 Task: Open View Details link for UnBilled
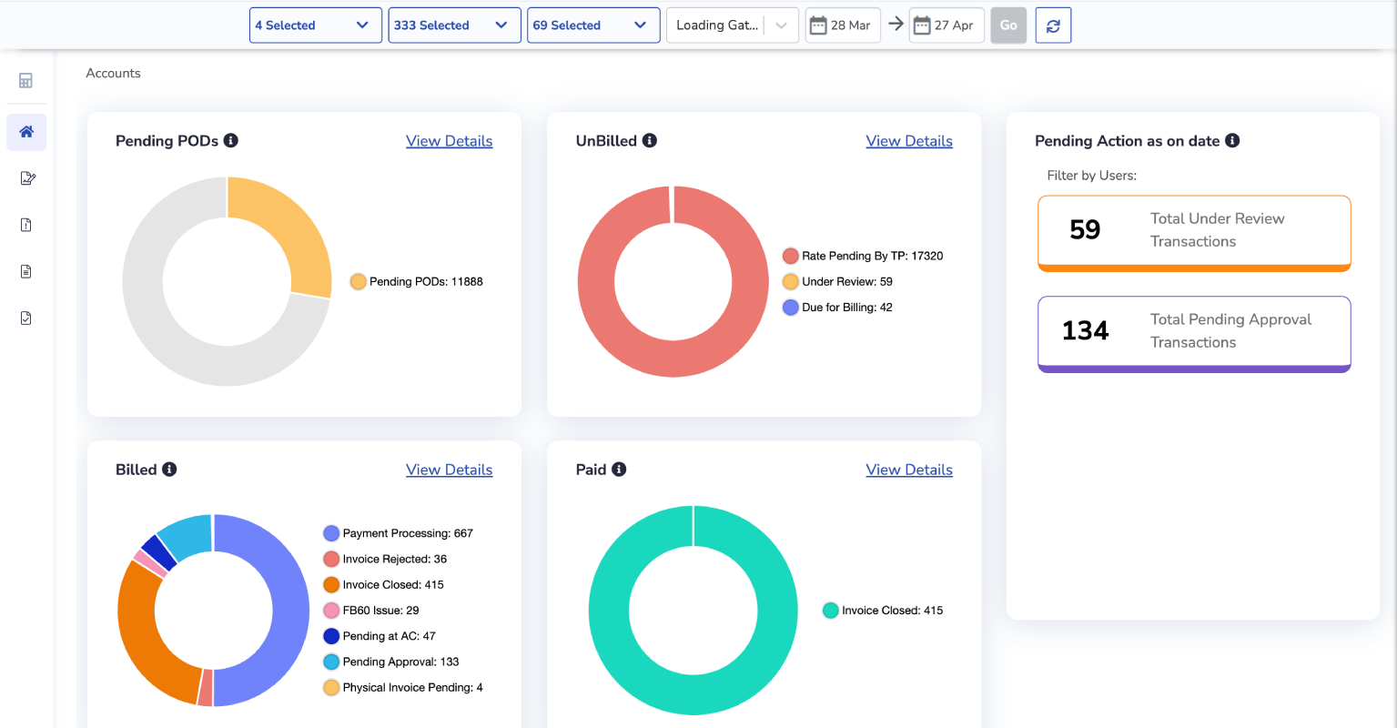point(909,141)
